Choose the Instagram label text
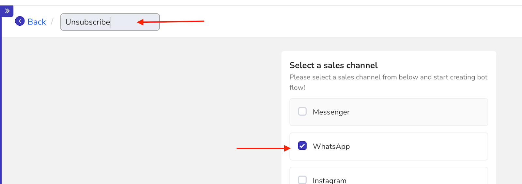522x184 pixels. click(330, 180)
